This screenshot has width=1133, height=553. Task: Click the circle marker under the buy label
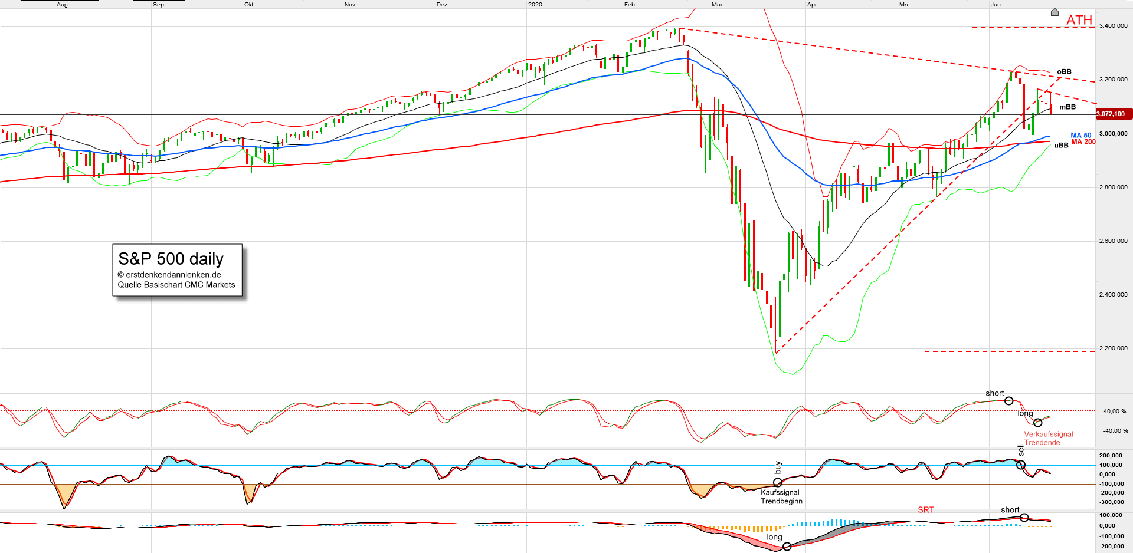[778, 483]
